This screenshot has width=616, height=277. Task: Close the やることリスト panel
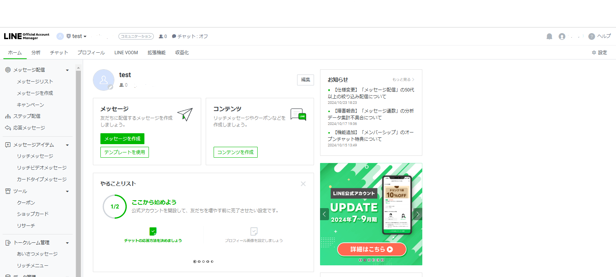click(303, 184)
